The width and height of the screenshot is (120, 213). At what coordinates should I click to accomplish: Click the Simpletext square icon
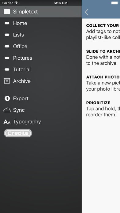(7, 12)
